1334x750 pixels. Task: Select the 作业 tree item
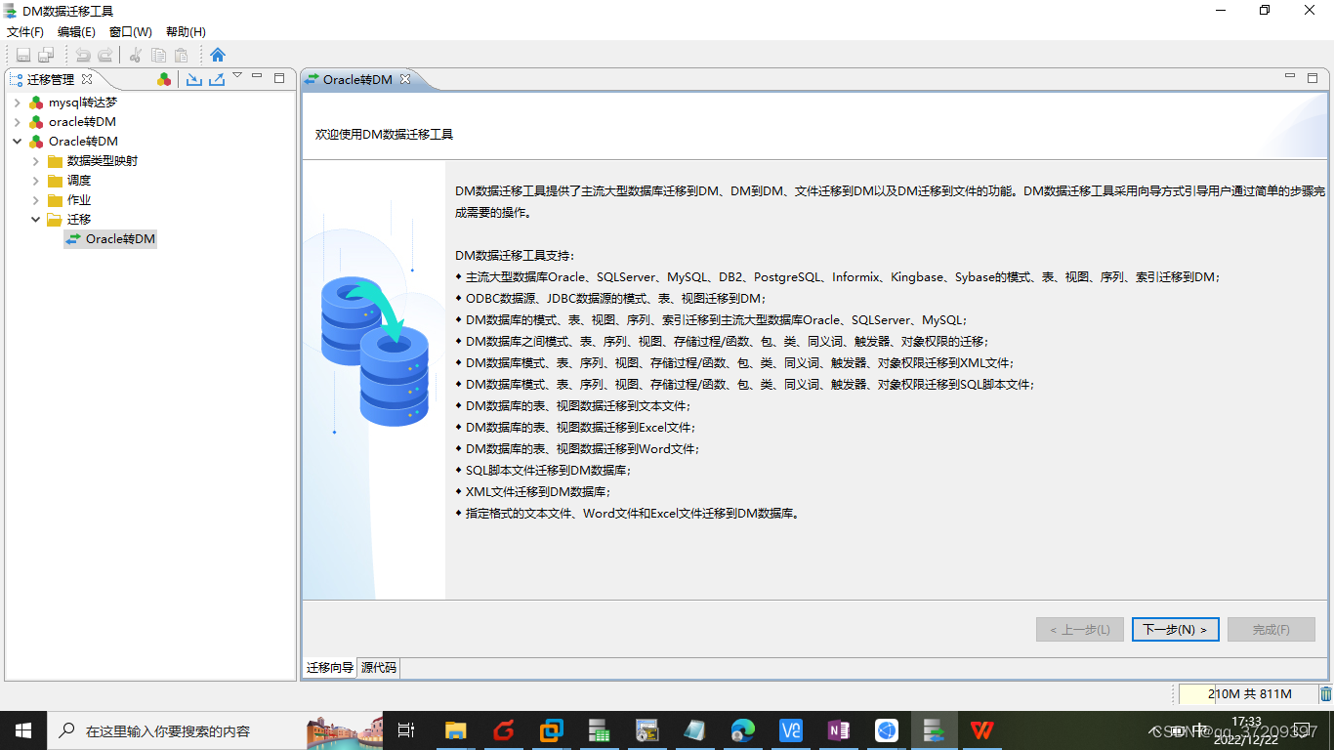[x=79, y=200]
